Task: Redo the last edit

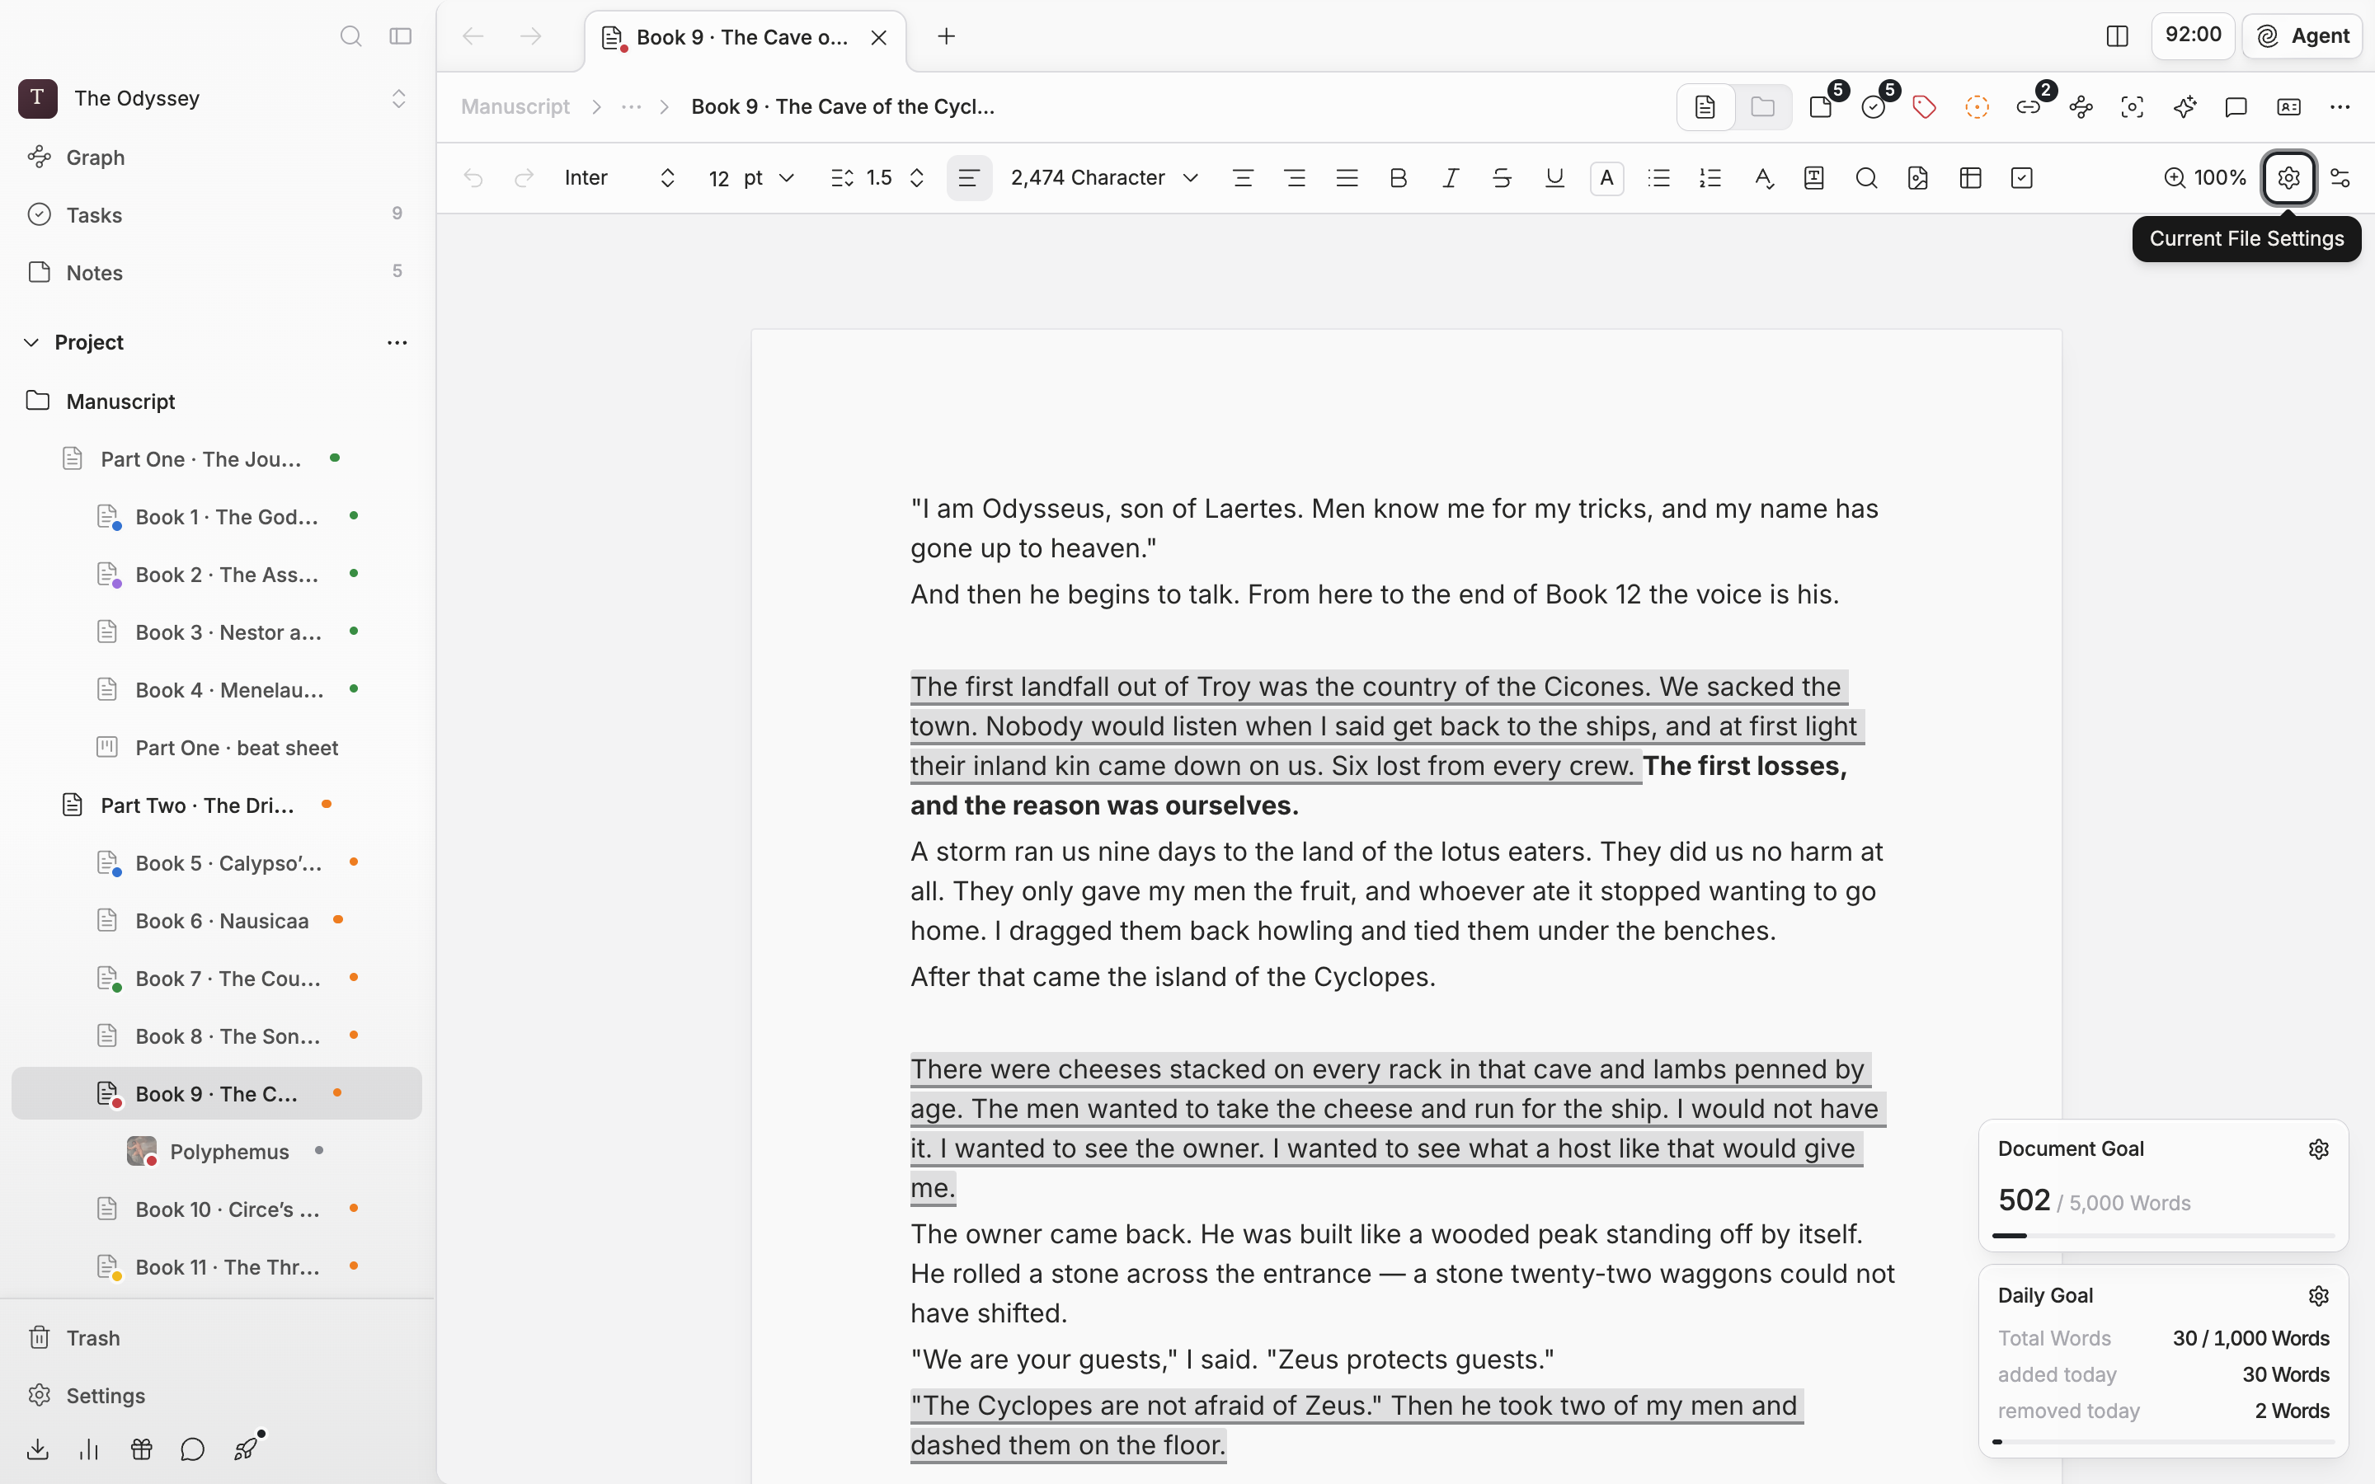Action: [524, 177]
